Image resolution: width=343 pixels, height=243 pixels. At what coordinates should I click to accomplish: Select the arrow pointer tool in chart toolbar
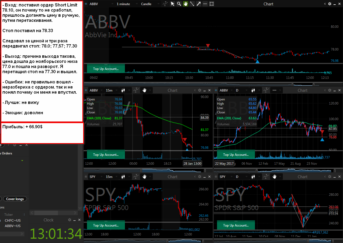click(173, 4)
